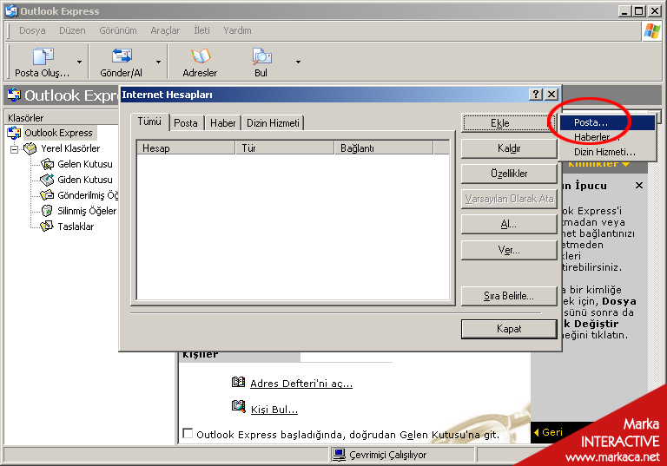Image resolution: width=667 pixels, height=466 pixels.
Task: Choose Haberler from the Ekle menu
Action: pyautogui.click(x=607, y=137)
